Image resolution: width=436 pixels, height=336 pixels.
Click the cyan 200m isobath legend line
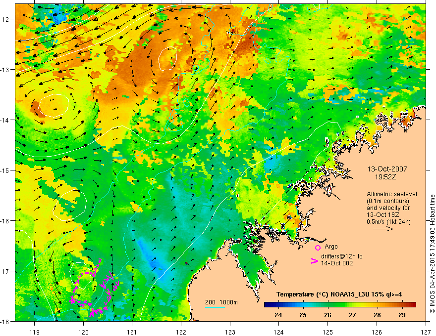(215, 307)
